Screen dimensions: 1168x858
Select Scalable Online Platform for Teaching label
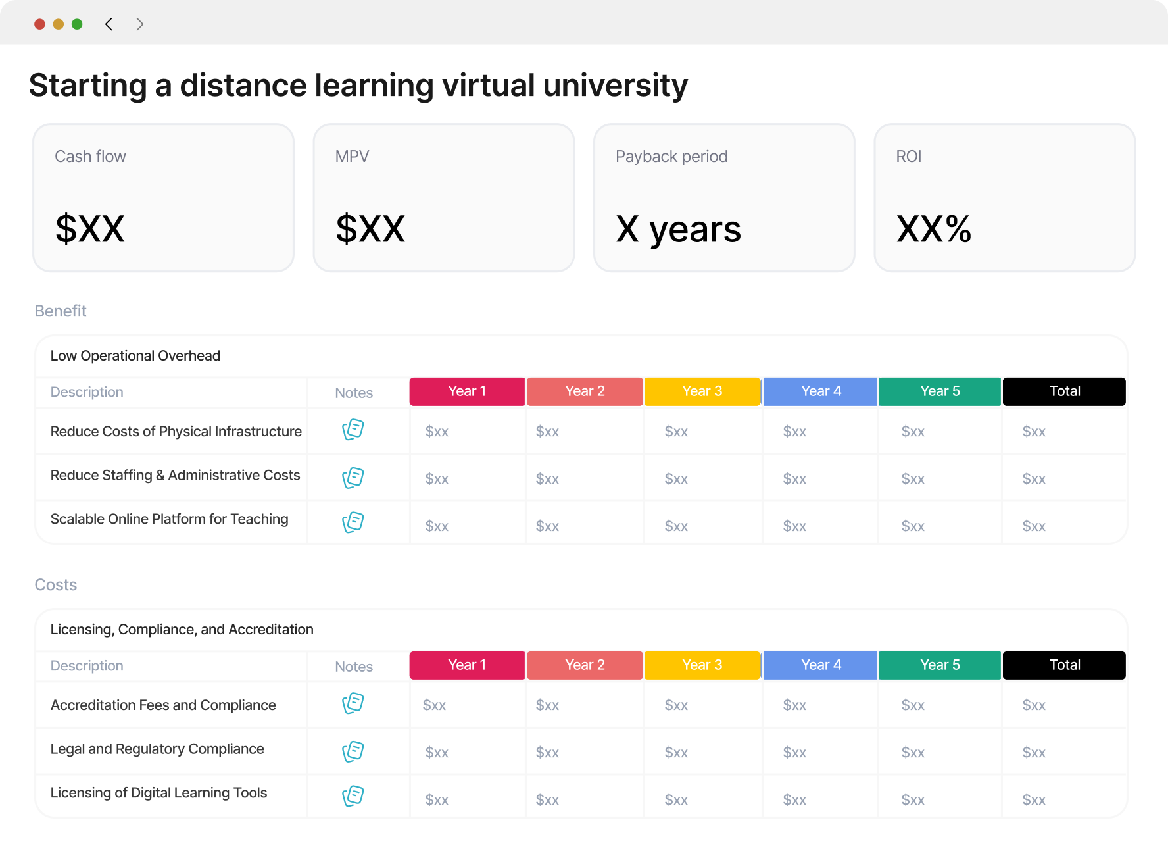(170, 519)
